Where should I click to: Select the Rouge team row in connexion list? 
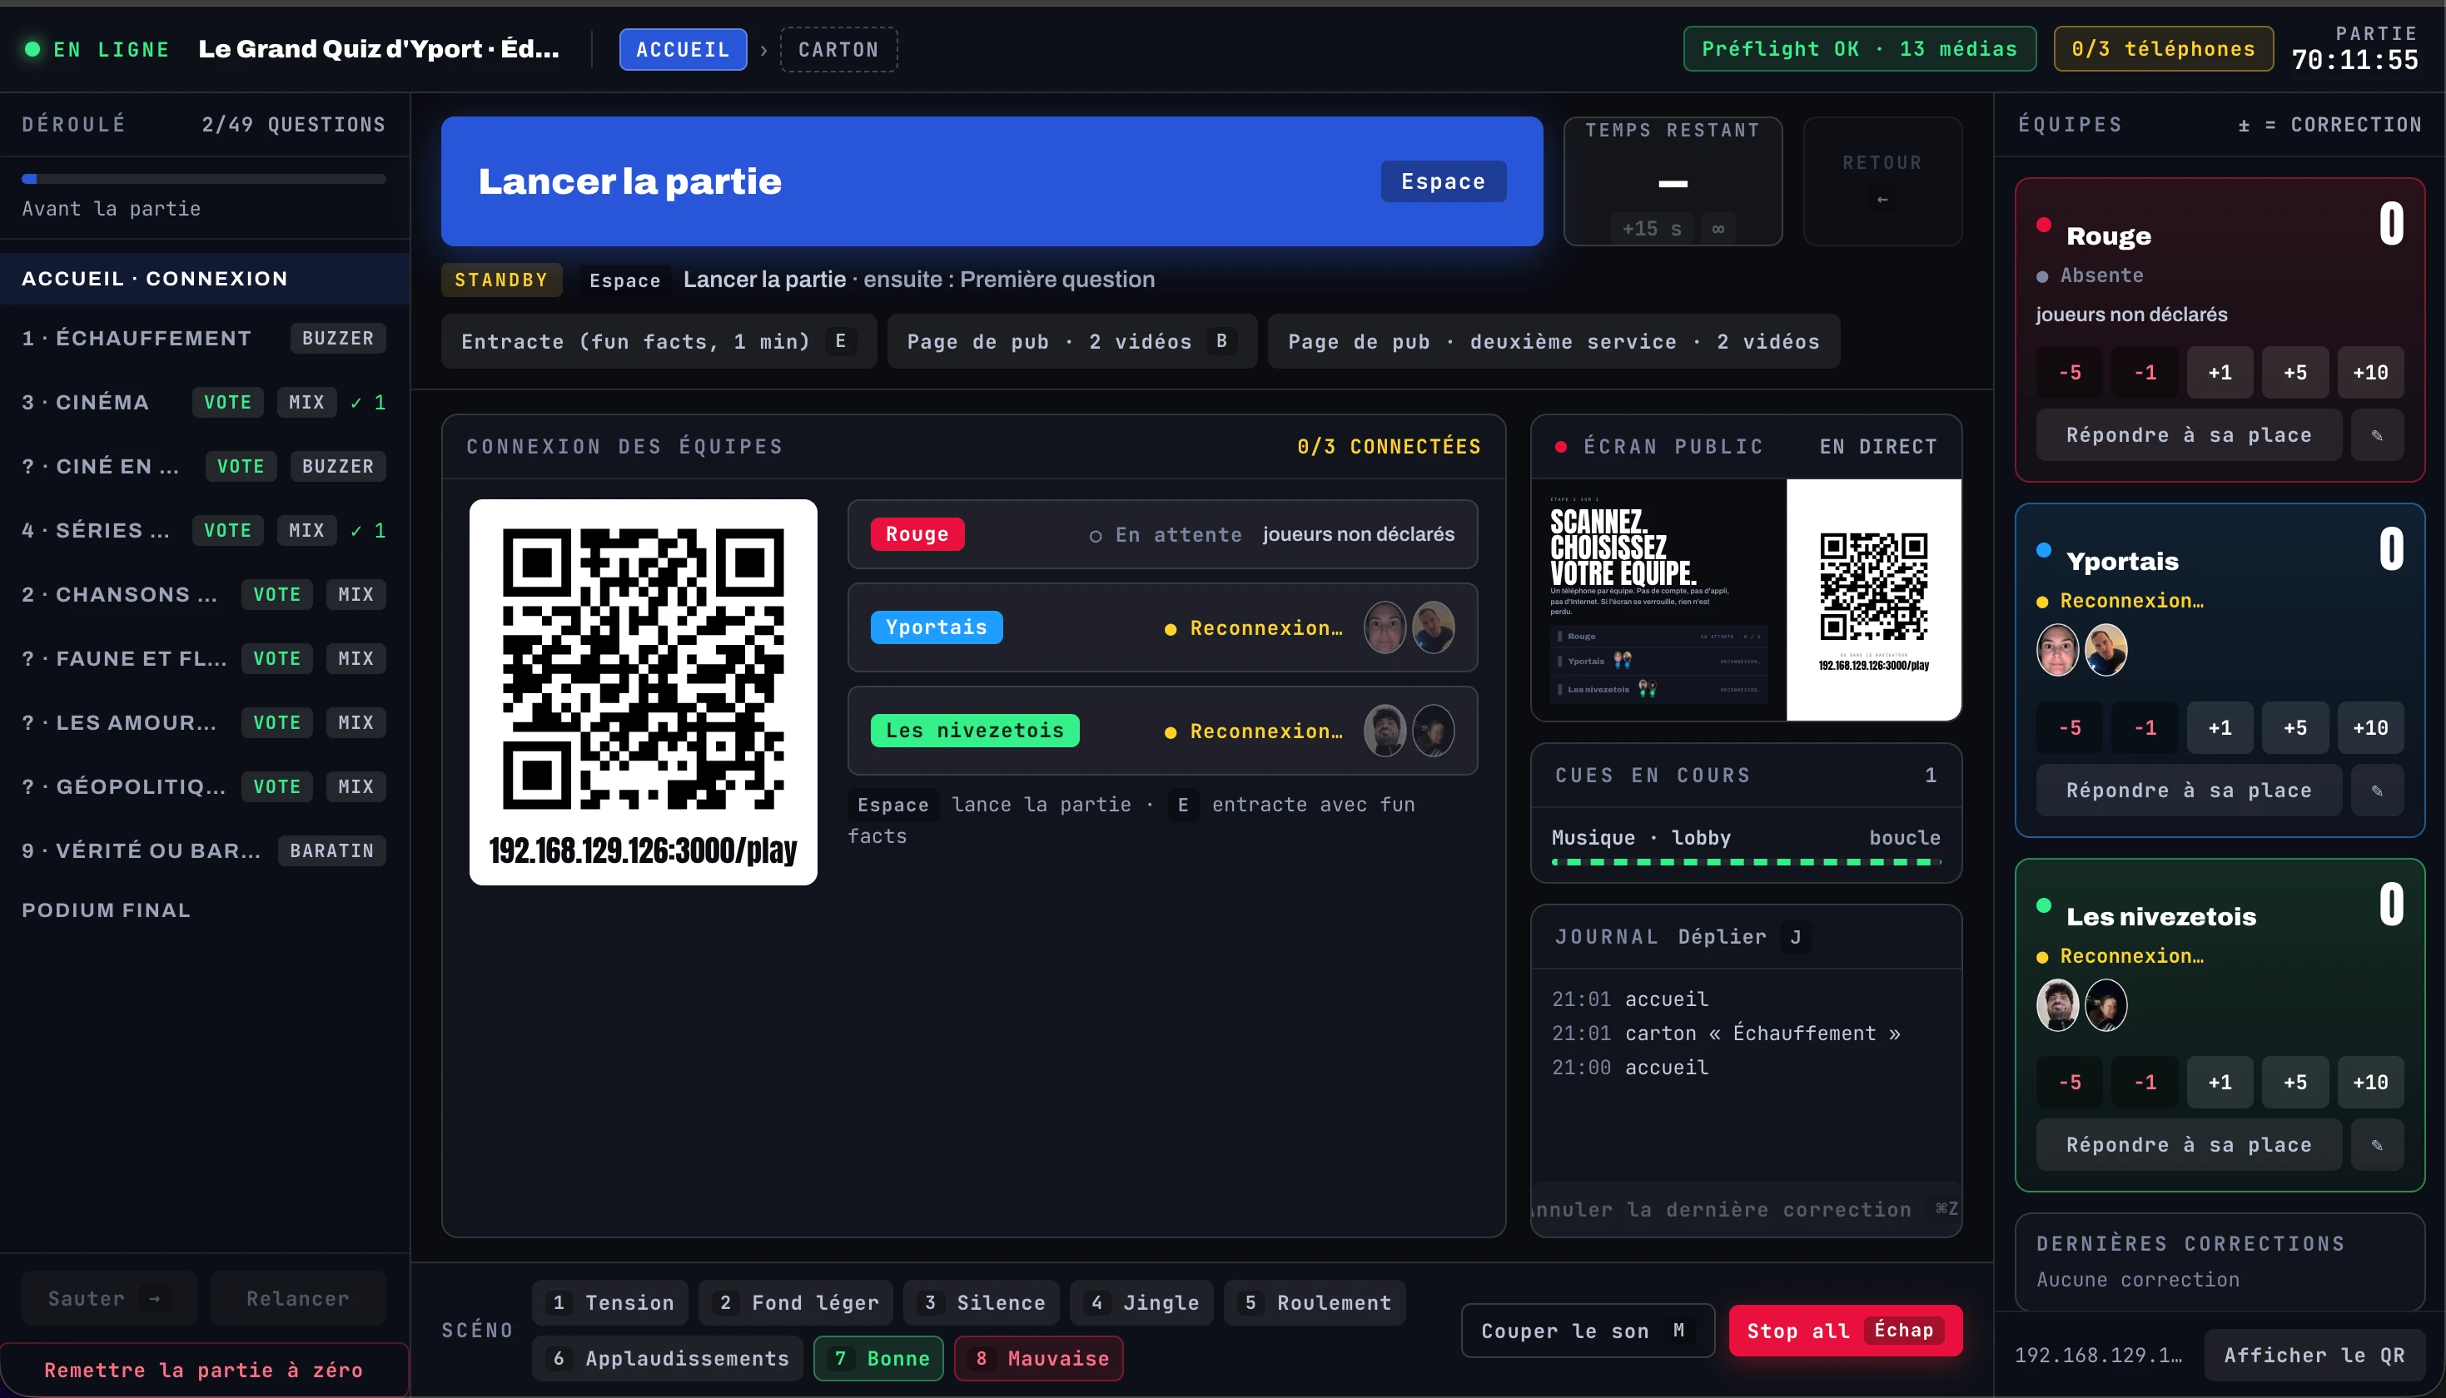(1162, 534)
